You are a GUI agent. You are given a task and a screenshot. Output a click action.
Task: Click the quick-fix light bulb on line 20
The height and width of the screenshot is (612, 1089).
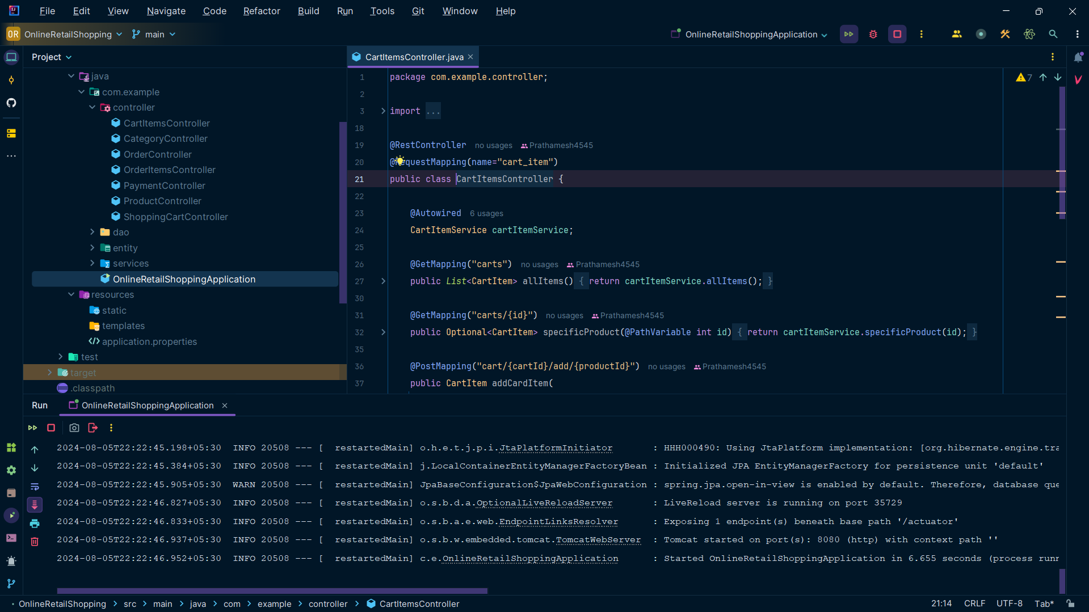coord(400,161)
